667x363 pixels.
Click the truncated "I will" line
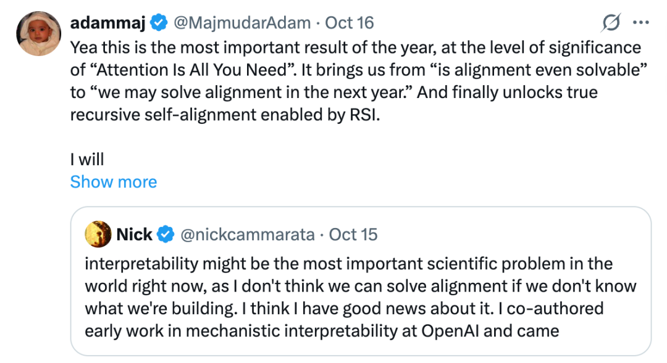87,160
